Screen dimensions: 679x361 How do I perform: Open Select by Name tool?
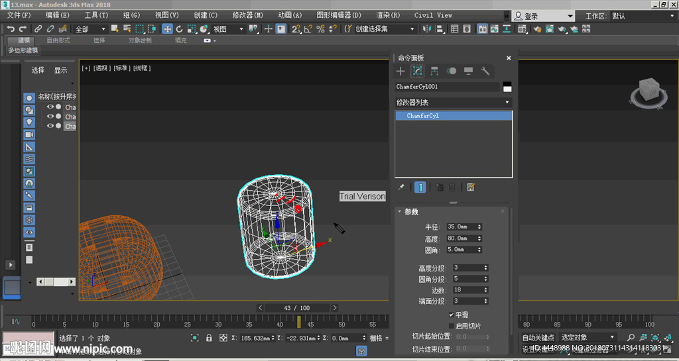coord(127,29)
